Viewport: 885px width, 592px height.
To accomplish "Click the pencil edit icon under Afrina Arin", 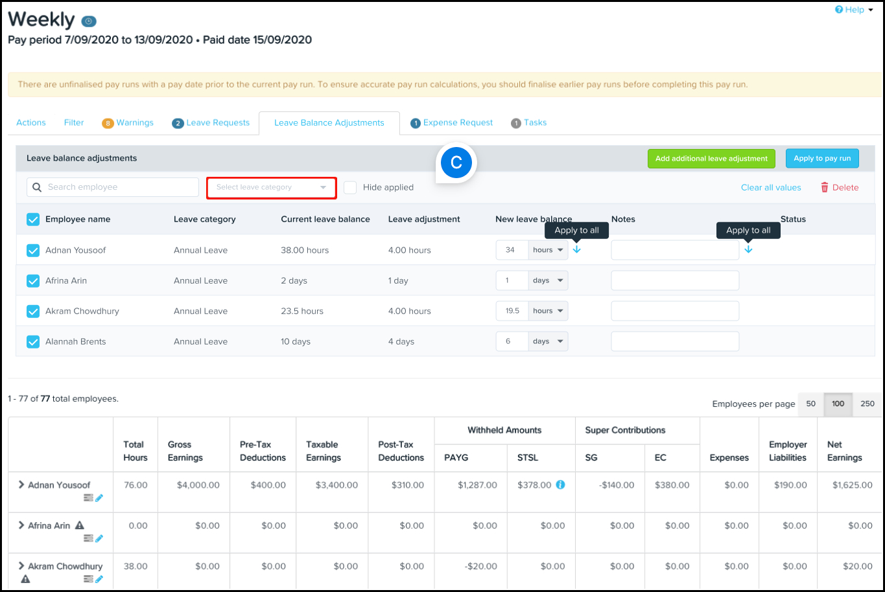I will 99,538.
